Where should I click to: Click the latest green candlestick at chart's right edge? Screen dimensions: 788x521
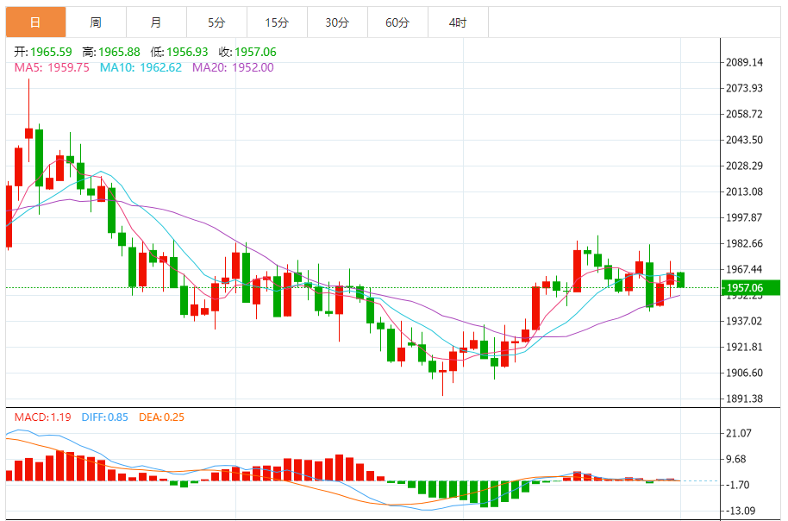(x=680, y=280)
